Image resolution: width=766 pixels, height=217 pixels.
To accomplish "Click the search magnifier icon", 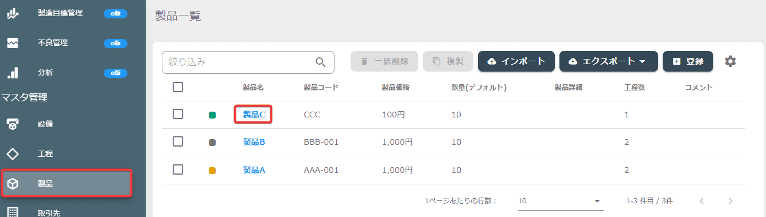I will coord(321,62).
